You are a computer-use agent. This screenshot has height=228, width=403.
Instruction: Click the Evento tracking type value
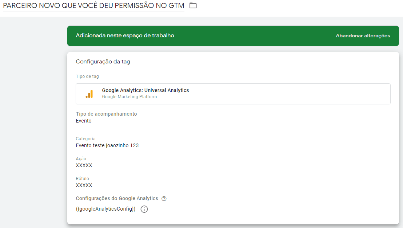(x=84, y=121)
